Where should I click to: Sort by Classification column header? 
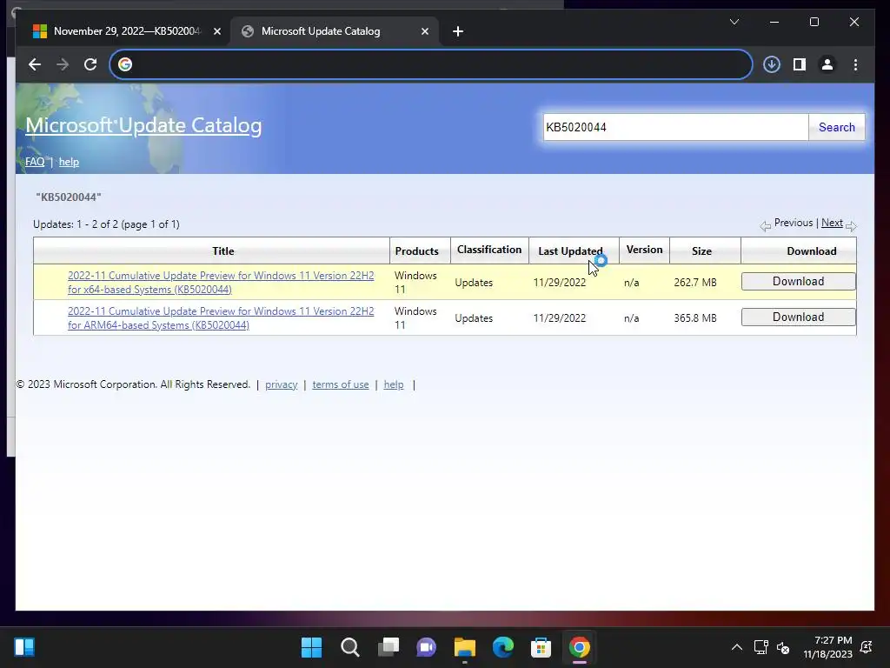489,250
